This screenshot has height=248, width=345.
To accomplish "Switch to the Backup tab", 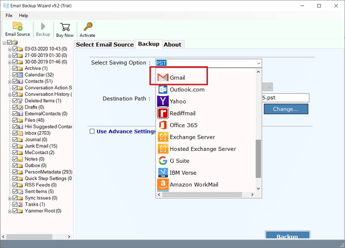I will coord(149,44).
